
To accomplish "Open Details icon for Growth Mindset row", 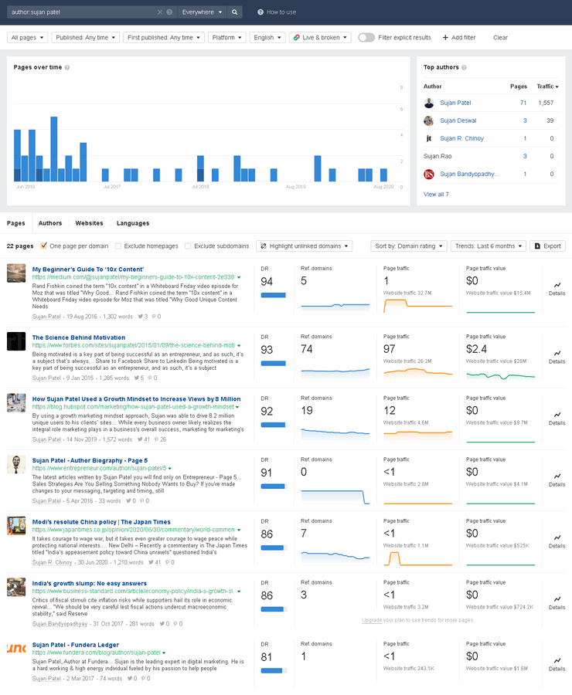I will click(x=557, y=415).
